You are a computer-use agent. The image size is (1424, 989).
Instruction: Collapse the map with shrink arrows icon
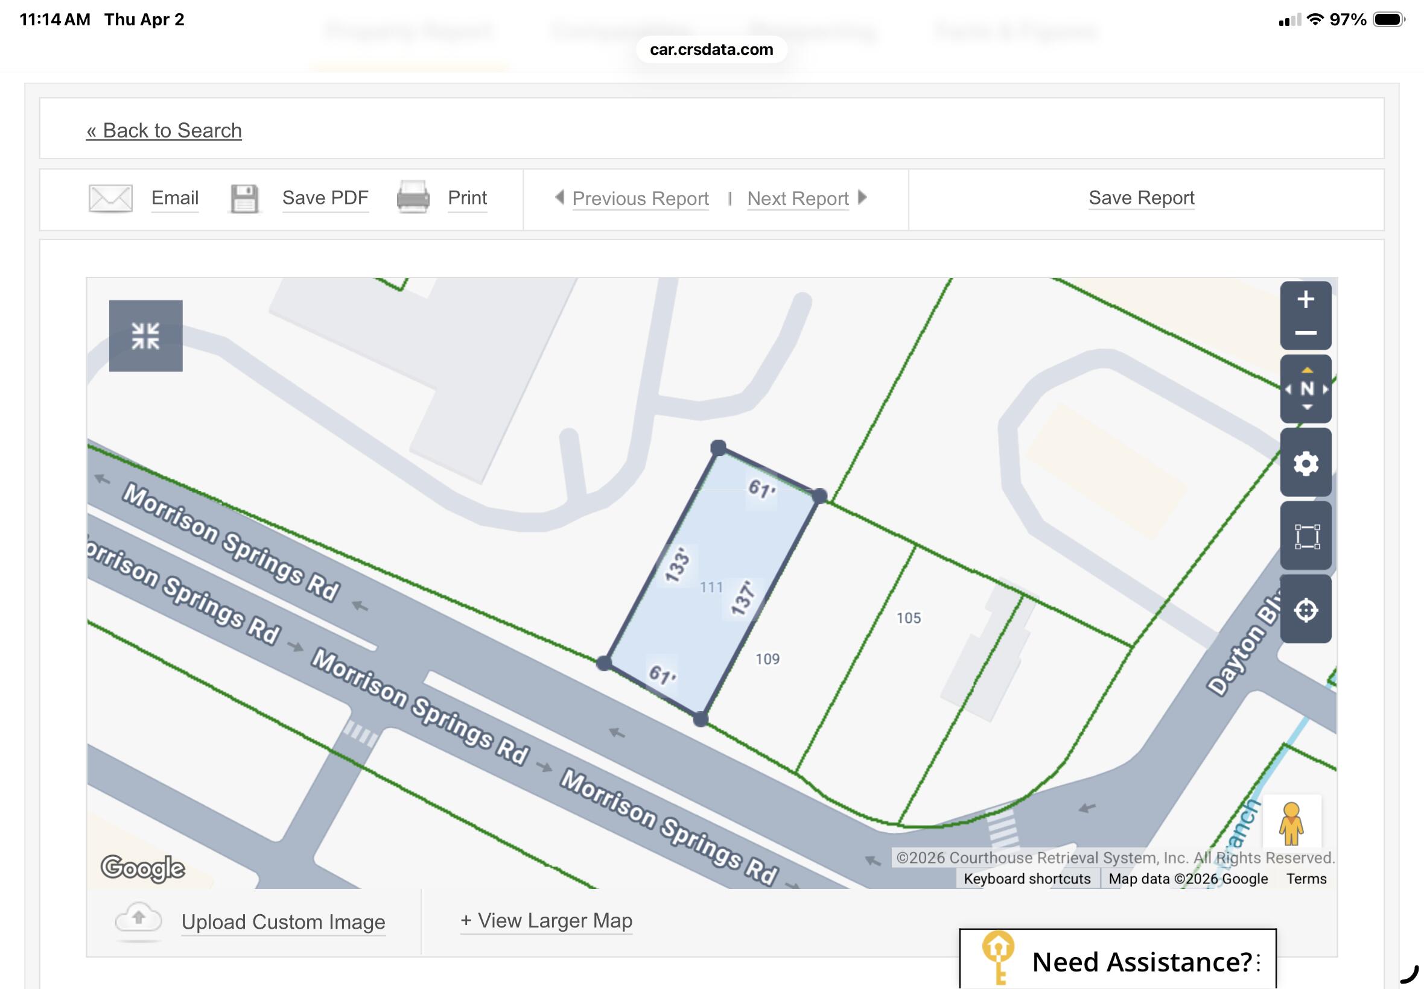(x=145, y=336)
